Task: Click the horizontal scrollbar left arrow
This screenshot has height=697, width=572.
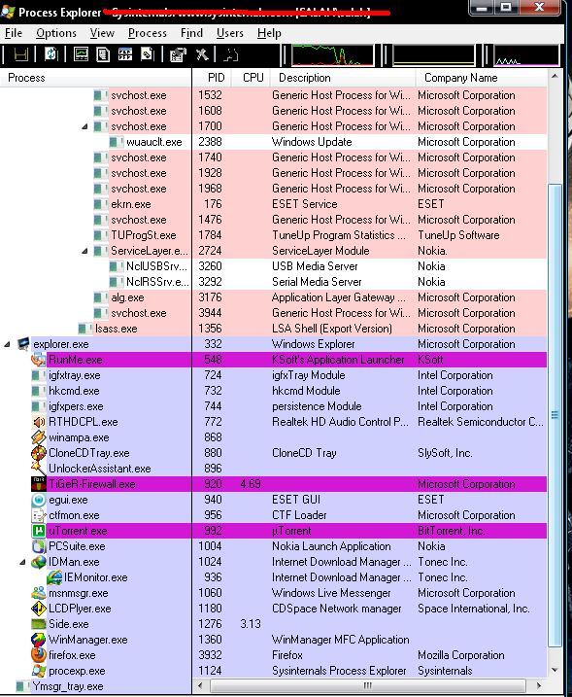Action: tap(200, 685)
